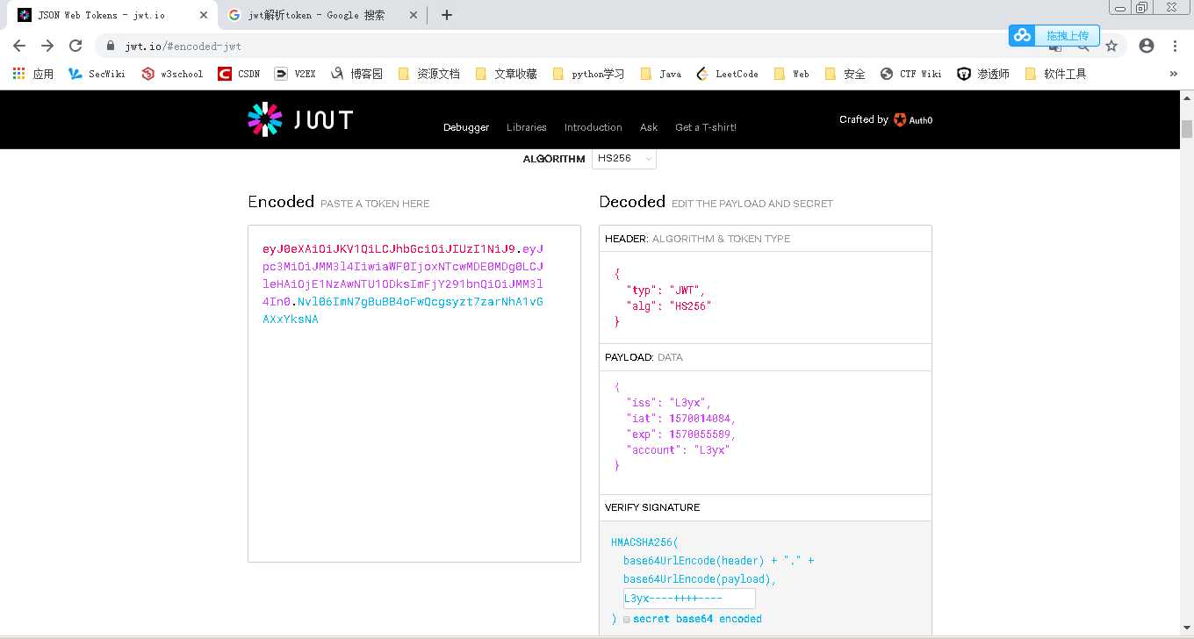Screen dimensions: 1194x639
Task: Show more bookmarks overflow chevron
Action: tap(1174, 74)
